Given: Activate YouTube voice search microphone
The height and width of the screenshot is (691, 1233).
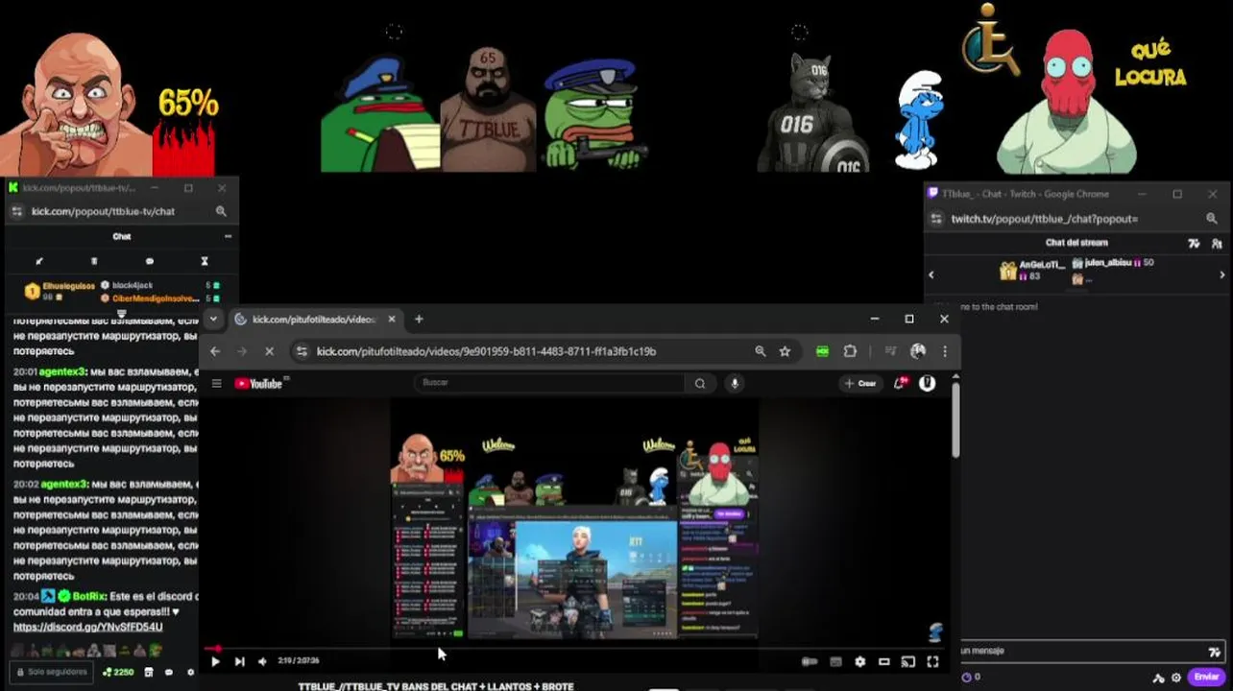Looking at the screenshot, I should tap(735, 383).
